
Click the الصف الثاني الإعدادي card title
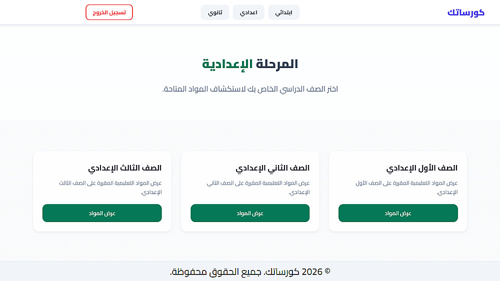click(272, 168)
